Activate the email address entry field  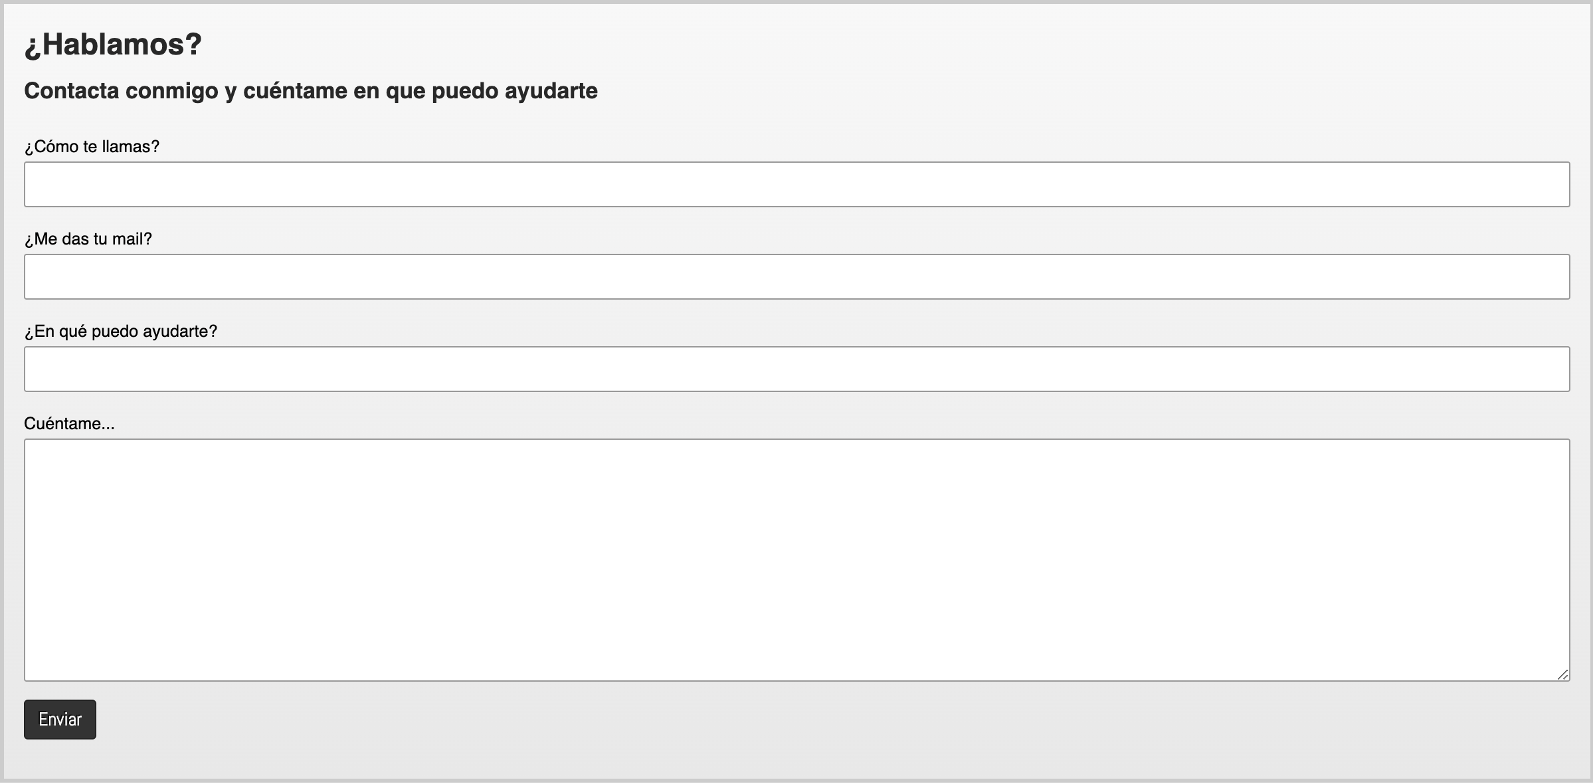(796, 276)
